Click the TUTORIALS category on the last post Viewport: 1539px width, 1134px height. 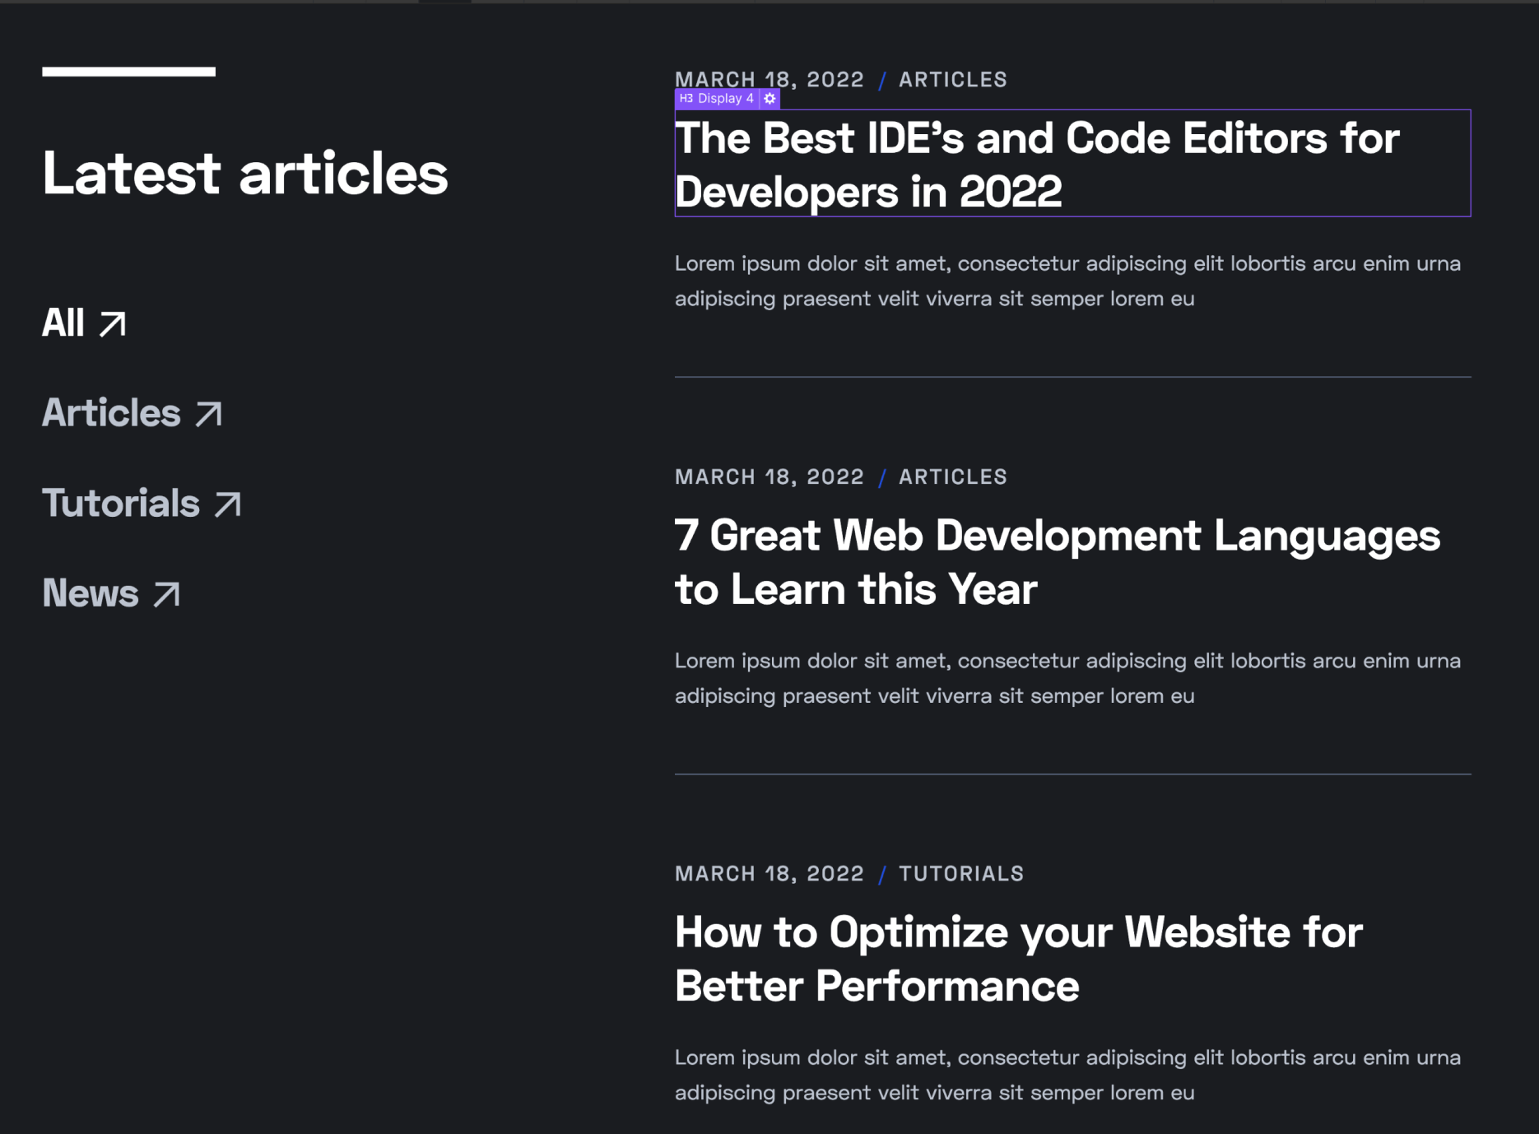[x=960, y=873]
